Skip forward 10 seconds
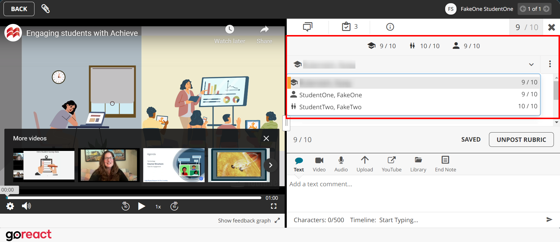The height and width of the screenshot is (242, 560). (174, 206)
